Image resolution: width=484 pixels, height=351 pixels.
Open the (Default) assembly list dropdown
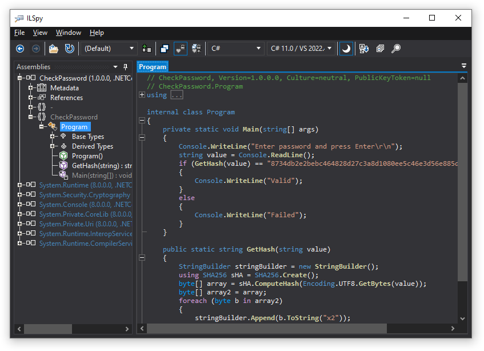point(109,49)
